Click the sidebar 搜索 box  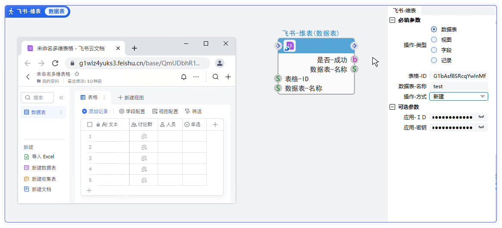37,98
